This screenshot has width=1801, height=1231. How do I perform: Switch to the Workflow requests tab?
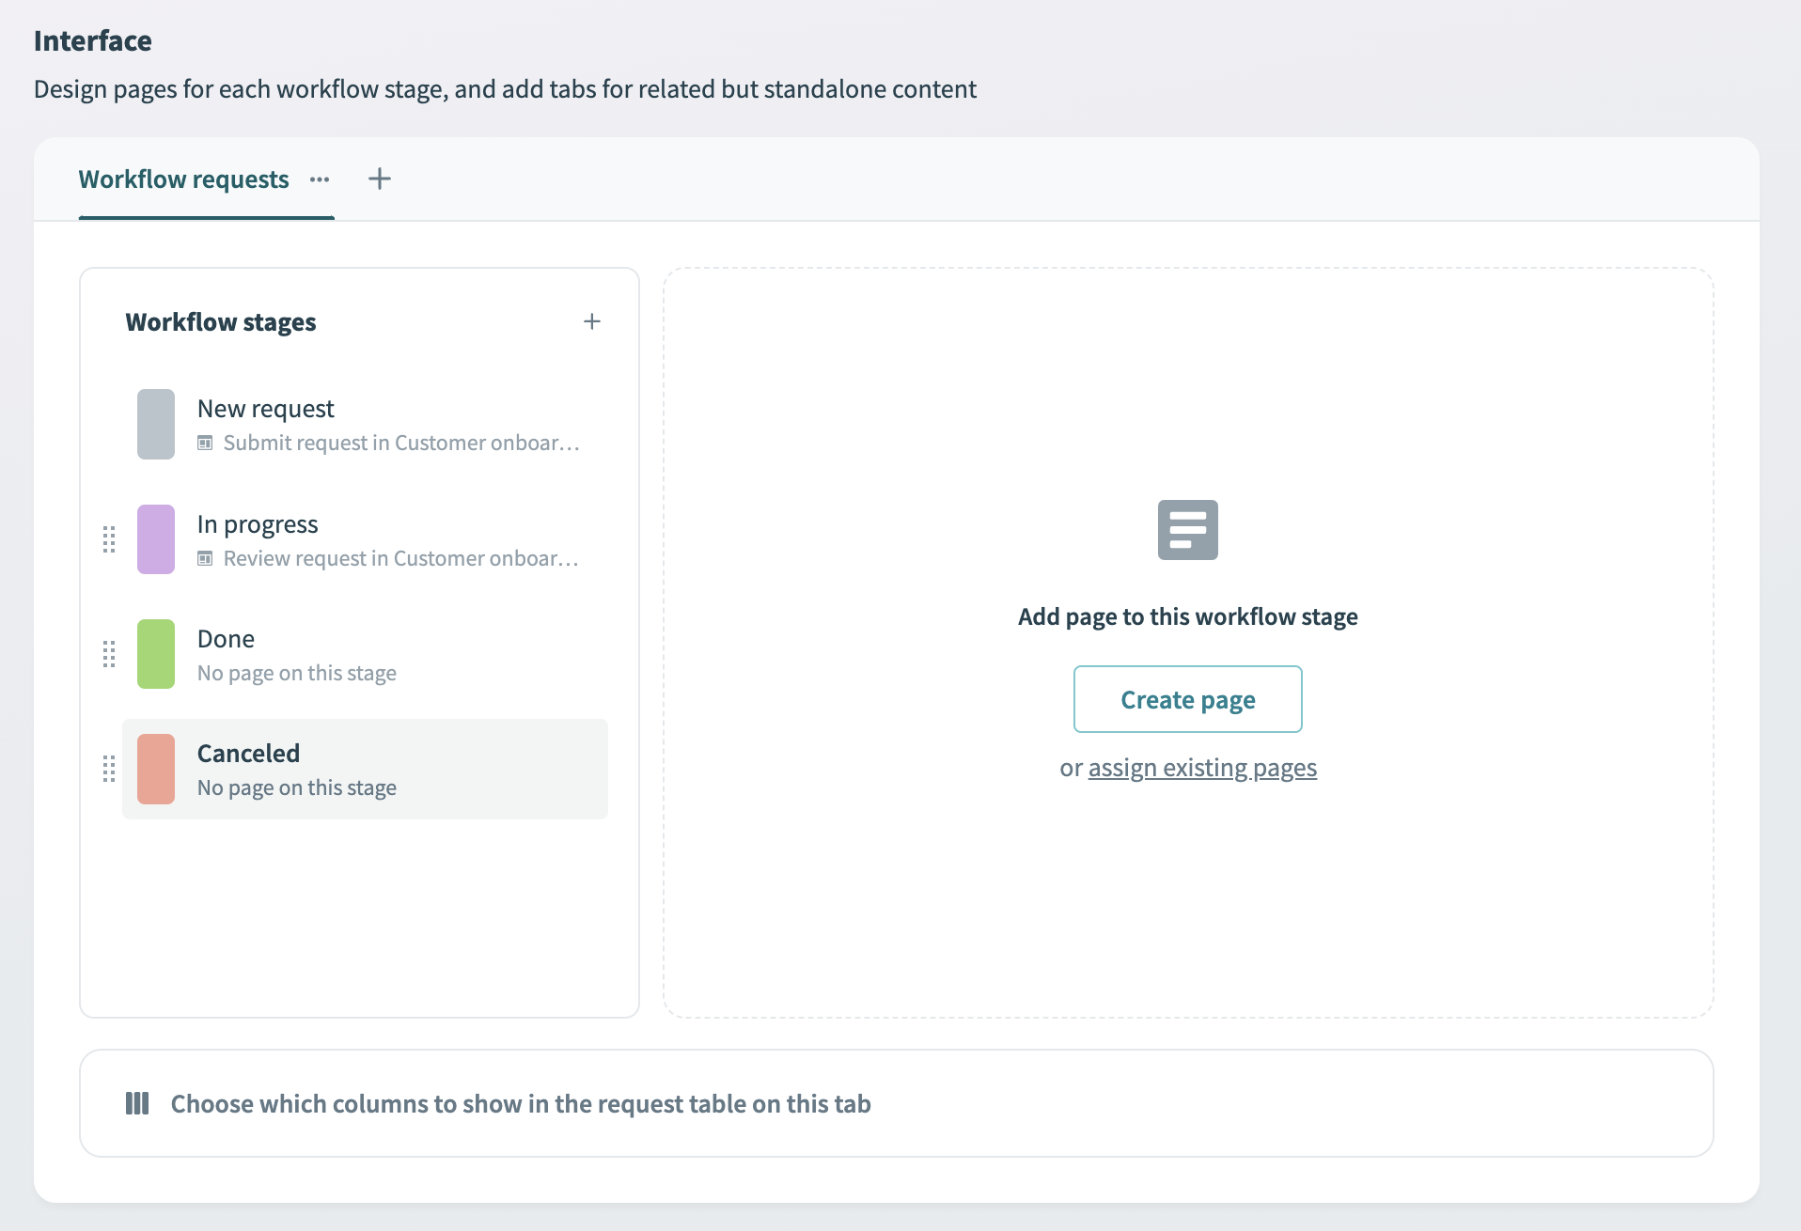point(184,179)
